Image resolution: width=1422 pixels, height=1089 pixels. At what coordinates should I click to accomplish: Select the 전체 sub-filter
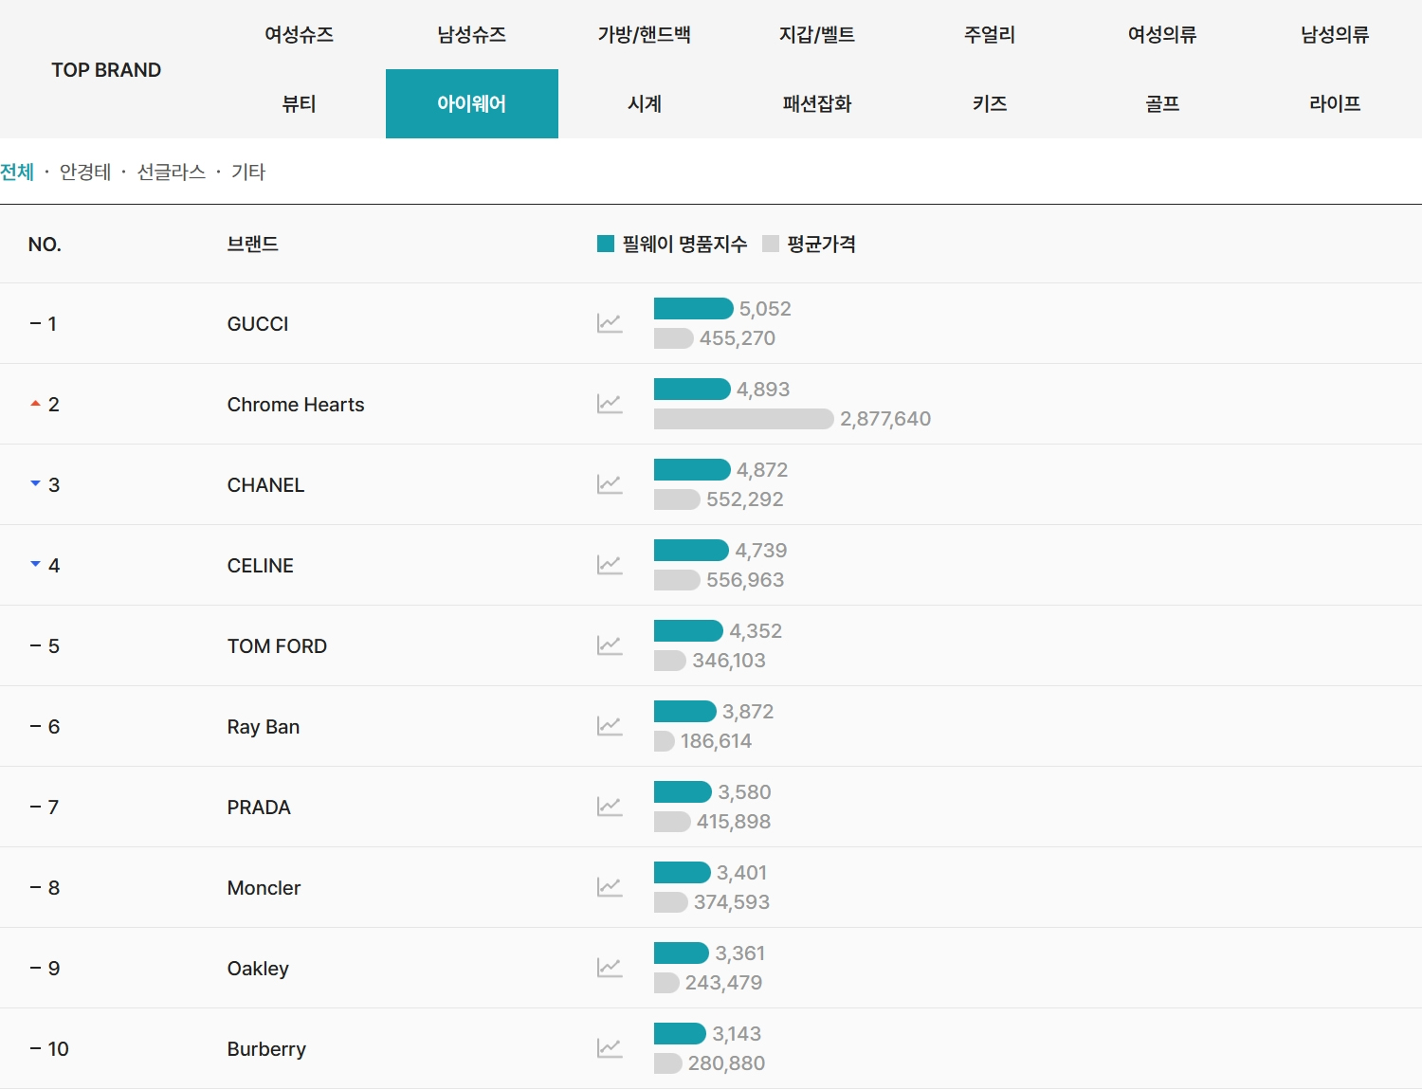tap(17, 172)
